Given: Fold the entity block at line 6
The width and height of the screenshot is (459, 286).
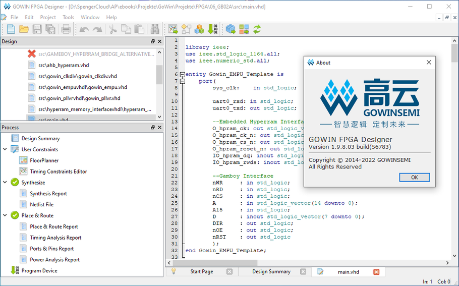Looking at the screenshot, I should (183, 74).
